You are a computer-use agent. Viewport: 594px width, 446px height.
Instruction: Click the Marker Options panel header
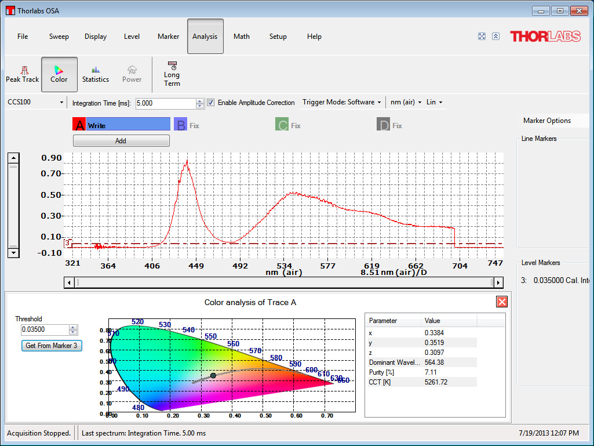pos(547,121)
